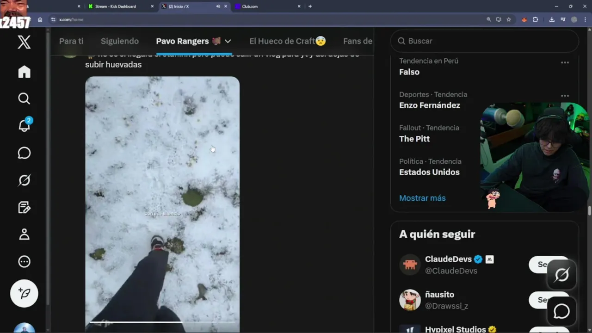Open a new browser tab

tap(310, 6)
